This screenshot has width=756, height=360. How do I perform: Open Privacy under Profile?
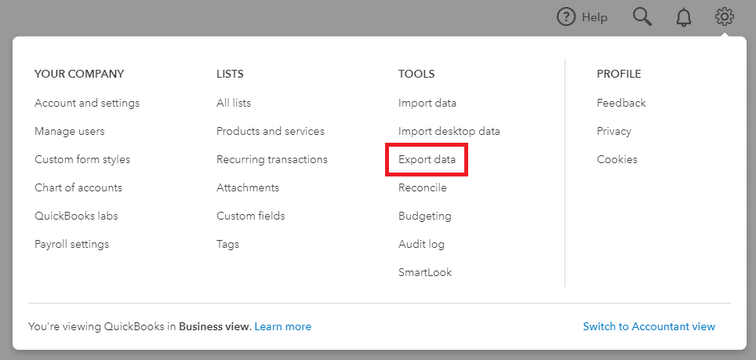tap(614, 131)
